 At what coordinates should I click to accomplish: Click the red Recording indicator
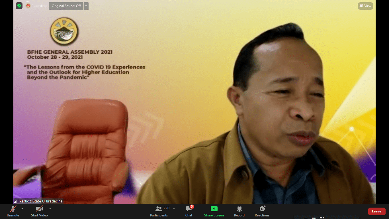pyautogui.click(x=36, y=6)
